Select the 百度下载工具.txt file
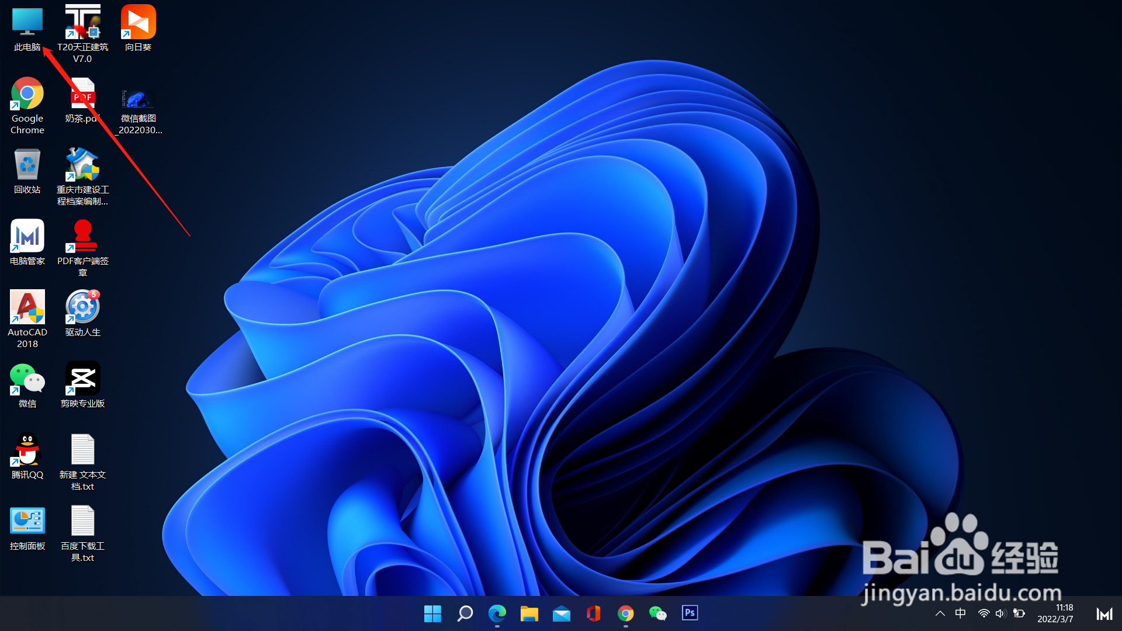Image resolution: width=1122 pixels, height=631 pixels. pos(82,521)
